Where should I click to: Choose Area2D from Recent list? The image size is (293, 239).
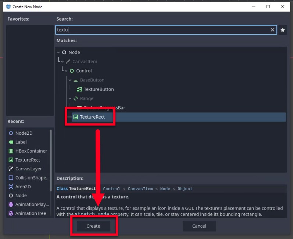click(23, 187)
